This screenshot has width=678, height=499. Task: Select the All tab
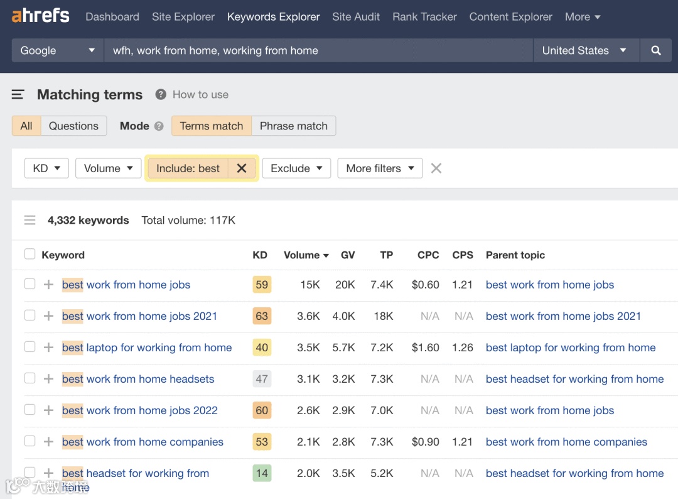(26, 126)
